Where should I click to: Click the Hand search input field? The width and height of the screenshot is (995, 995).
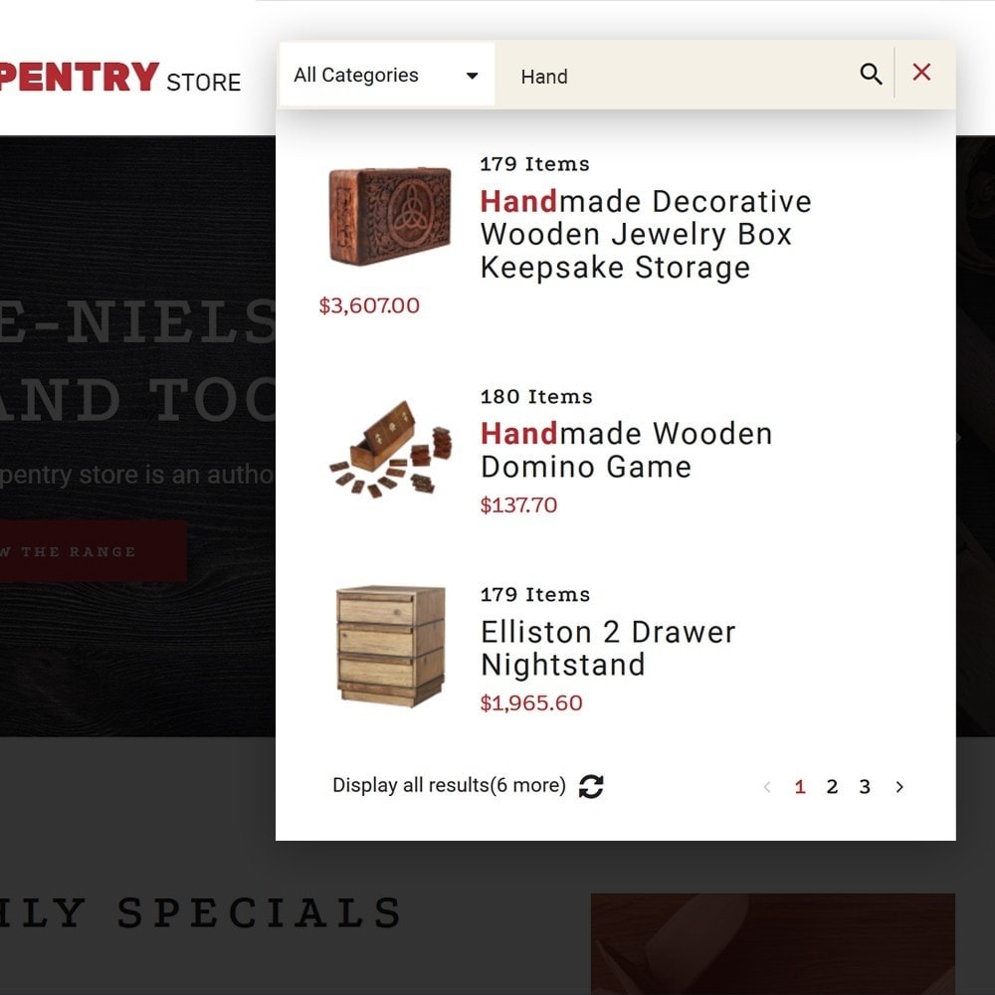coord(675,77)
